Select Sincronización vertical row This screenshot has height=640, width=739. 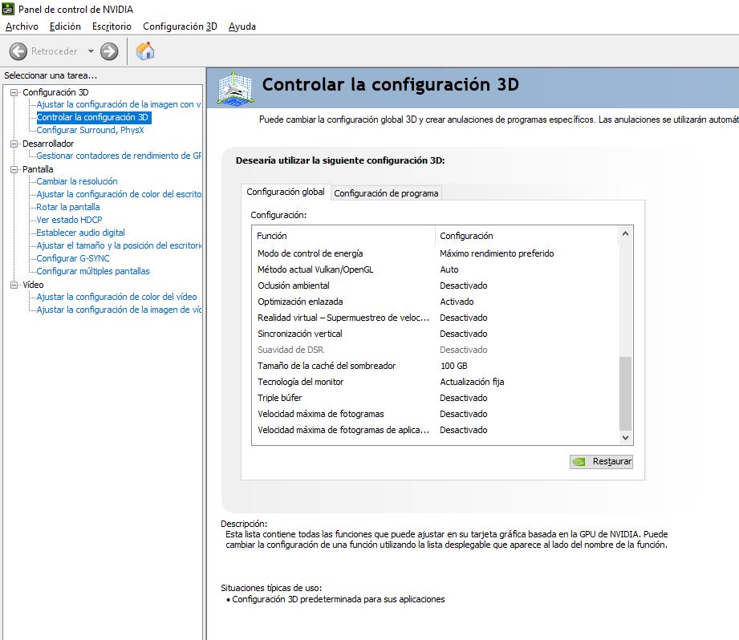[436, 334]
